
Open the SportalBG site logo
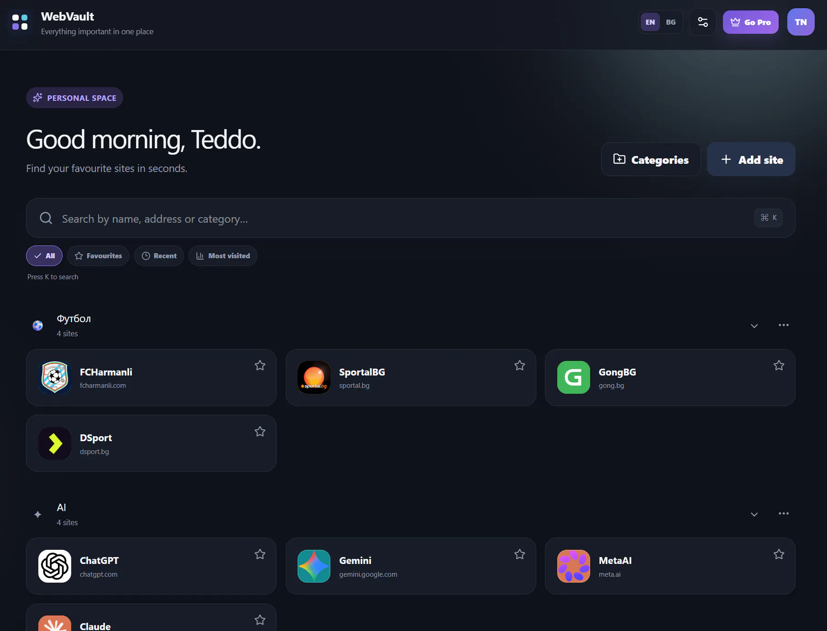(x=314, y=377)
